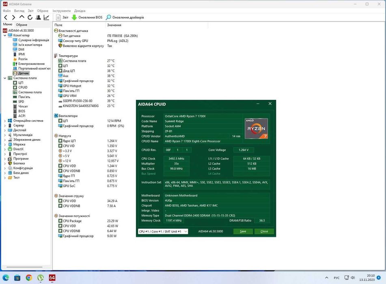Collapse the Системна плата tree node

click(5, 78)
